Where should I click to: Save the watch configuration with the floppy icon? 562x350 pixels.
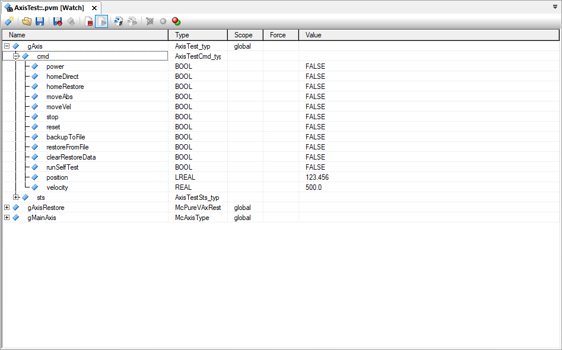40,21
